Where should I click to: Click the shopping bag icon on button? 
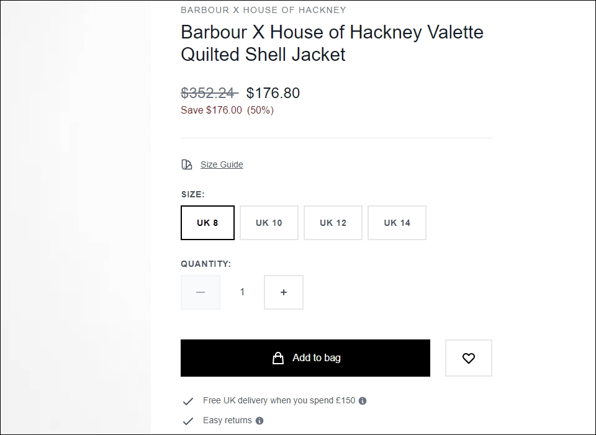click(278, 358)
